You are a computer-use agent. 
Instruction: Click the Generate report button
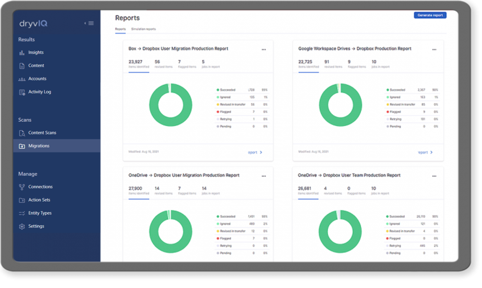coord(430,15)
